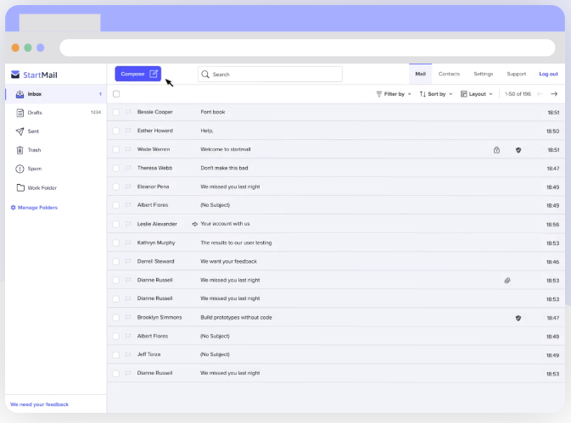Click the Search input field
The width and height of the screenshot is (571, 423).
pyautogui.click(x=272, y=75)
